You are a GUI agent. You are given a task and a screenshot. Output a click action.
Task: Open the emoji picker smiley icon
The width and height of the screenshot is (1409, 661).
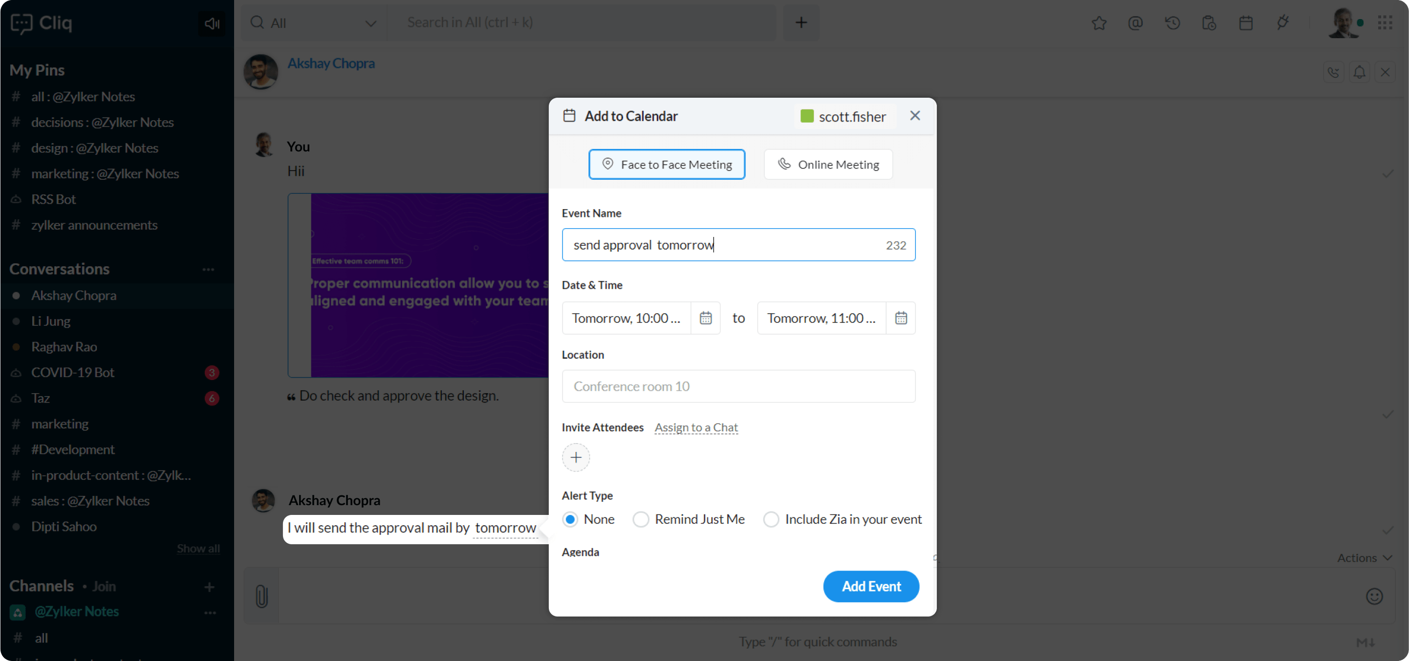(1374, 596)
